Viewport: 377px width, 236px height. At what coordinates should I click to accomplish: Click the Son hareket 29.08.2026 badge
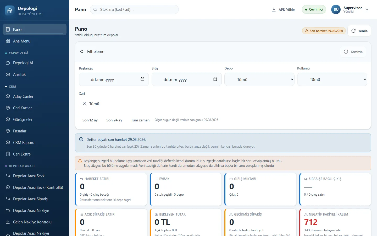(324, 31)
